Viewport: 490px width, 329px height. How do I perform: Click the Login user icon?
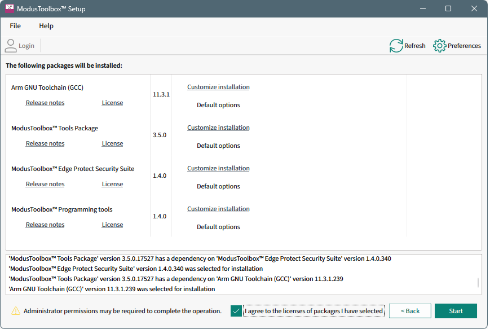pyautogui.click(x=11, y=46)
